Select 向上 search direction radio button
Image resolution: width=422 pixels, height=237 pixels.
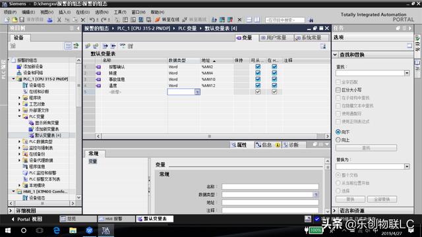point(338,140)
